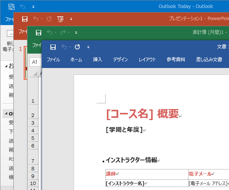This screenshot has height=190, width=229.
Task: Click Outlook's Send/Receive All Folders icon
Action: tap(11, 7)
